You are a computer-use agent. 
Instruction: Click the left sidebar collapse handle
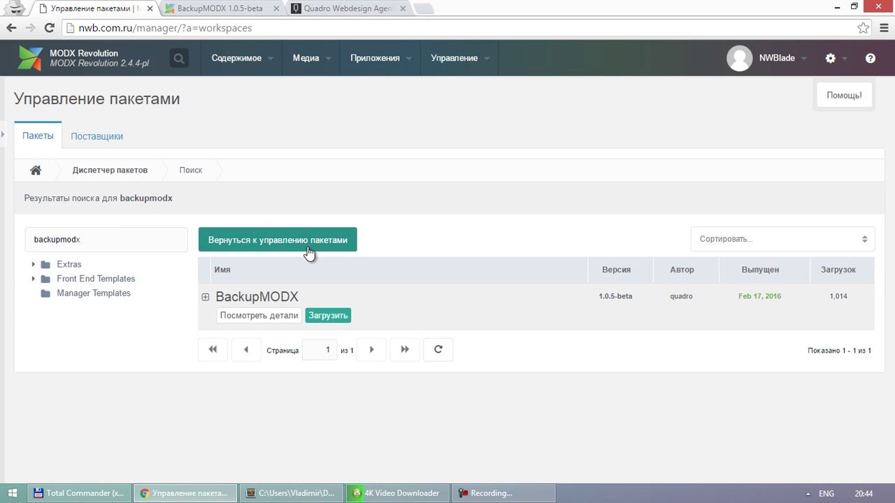(3, 133)
